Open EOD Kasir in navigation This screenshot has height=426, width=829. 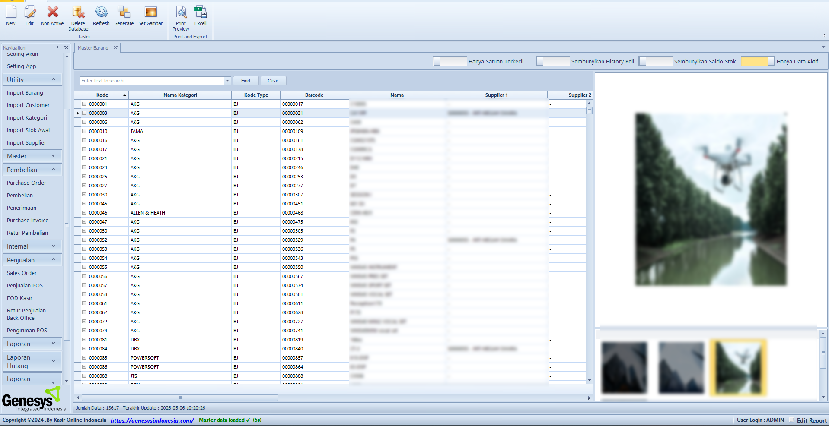coord(19,298)
